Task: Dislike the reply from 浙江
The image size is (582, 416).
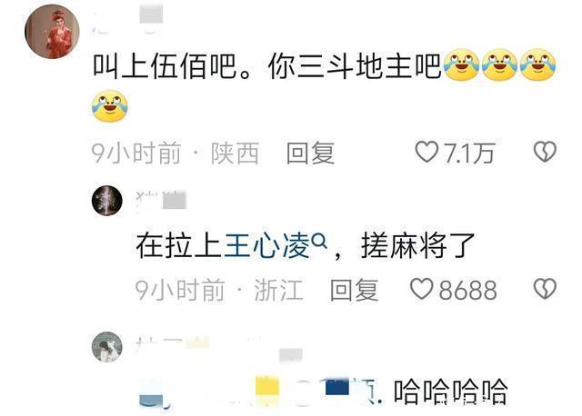Action: [545, 289]
